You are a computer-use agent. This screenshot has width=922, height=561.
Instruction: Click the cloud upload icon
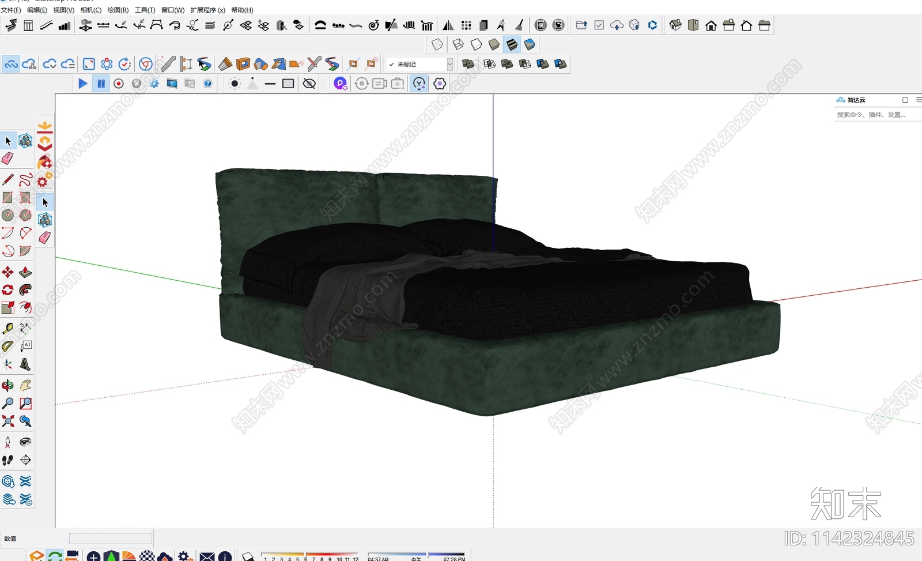pyautogui.click(x=617, y=25)
